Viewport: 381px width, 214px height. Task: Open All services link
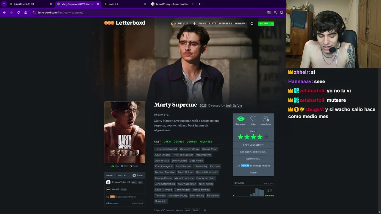pyautogui.click(x=113, y=203)
